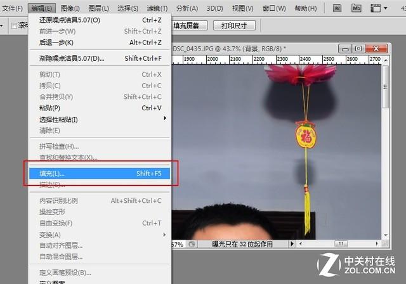Open the 图像(I) menu

70,8
